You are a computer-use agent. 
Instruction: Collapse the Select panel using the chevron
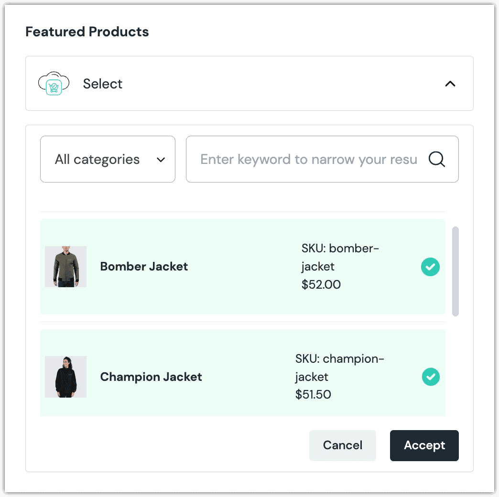tap(450, 83)
